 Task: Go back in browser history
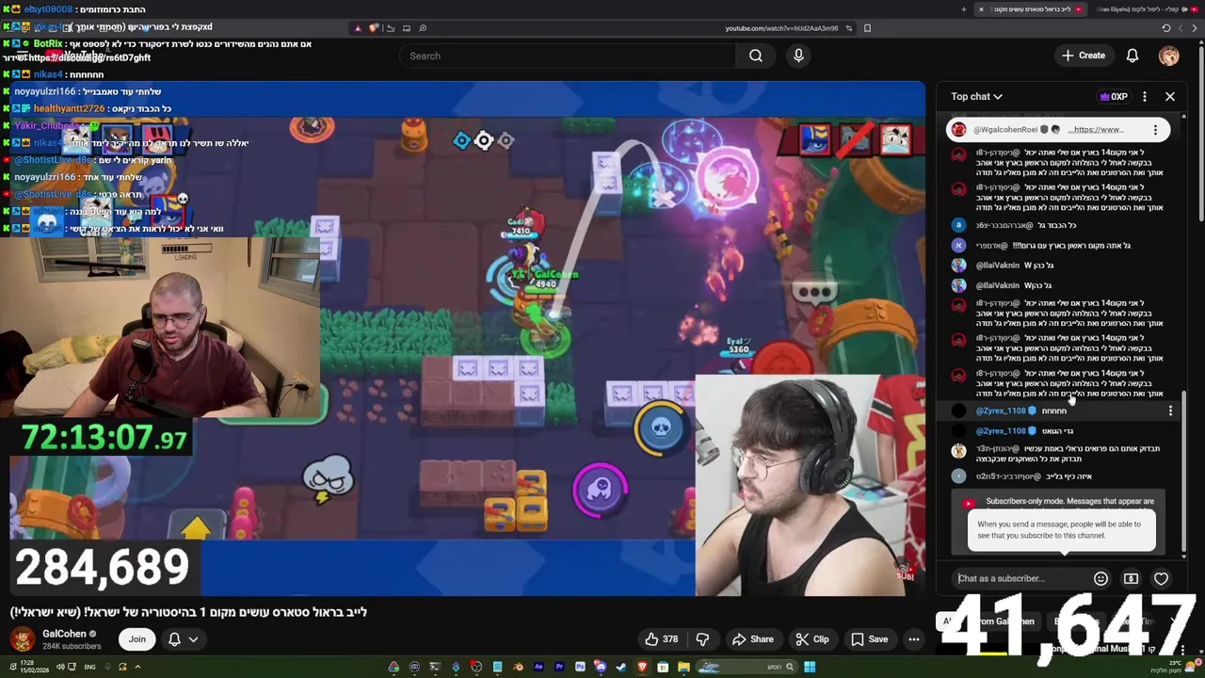click(1195, 28)
